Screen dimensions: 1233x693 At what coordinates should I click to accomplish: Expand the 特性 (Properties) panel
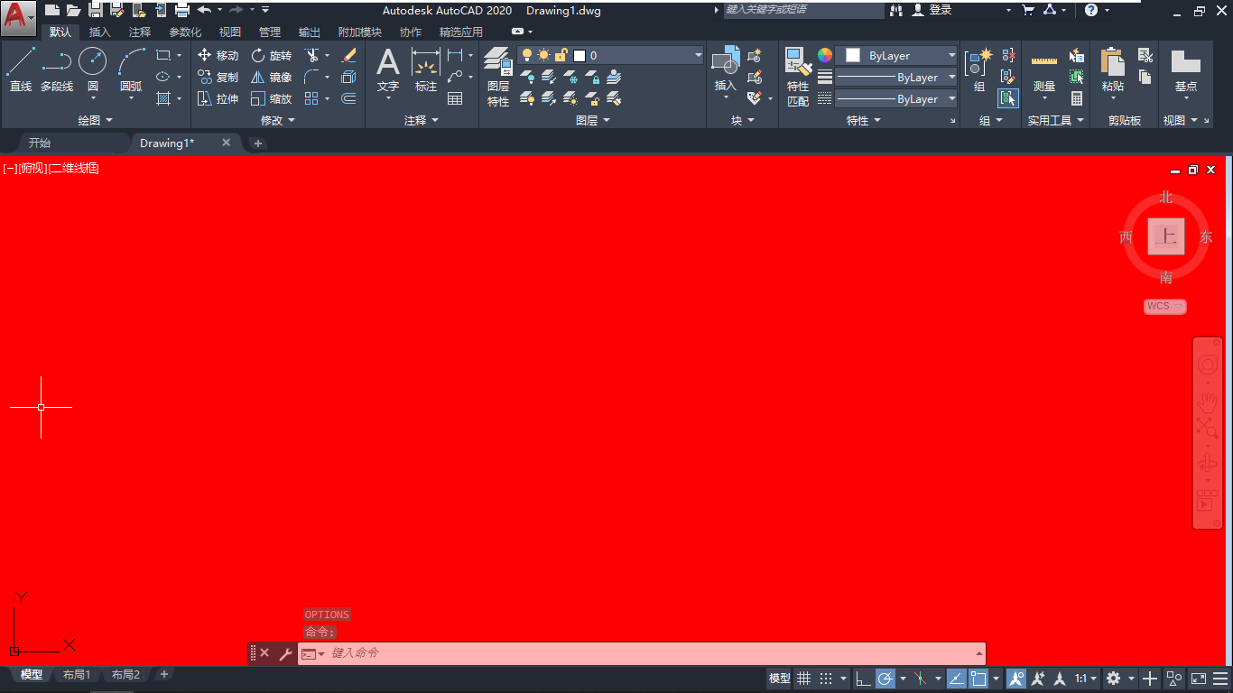[863, 120]
